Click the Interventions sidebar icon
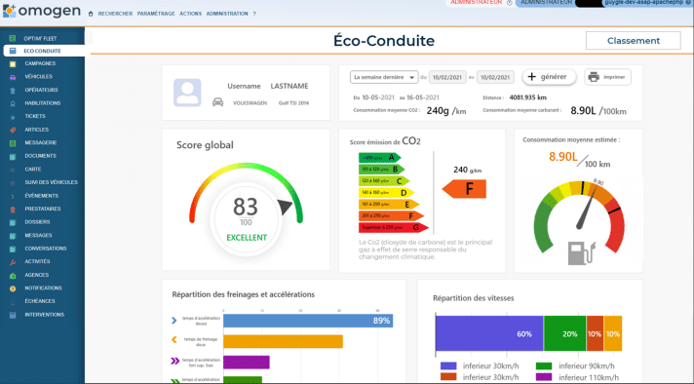This screenshot has width=694, height=384. pos(13,315)
